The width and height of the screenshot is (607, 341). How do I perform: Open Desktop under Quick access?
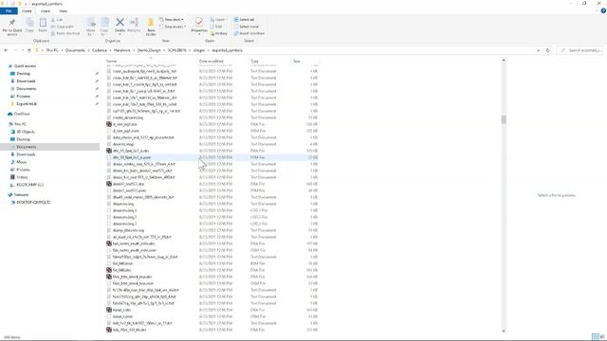pyautogui.click(x=23, y=74)
